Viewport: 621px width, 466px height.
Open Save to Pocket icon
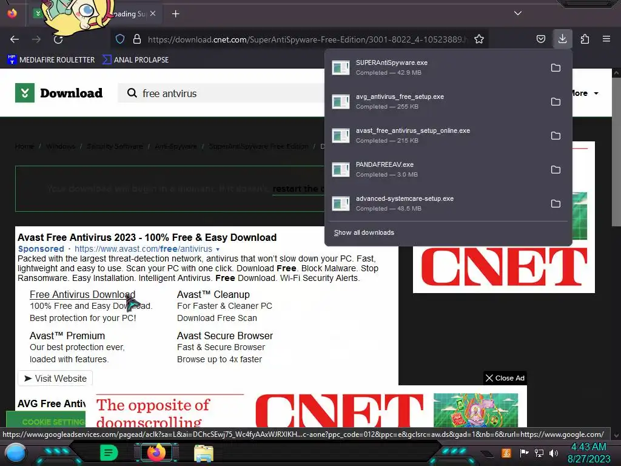coord(540,39)
